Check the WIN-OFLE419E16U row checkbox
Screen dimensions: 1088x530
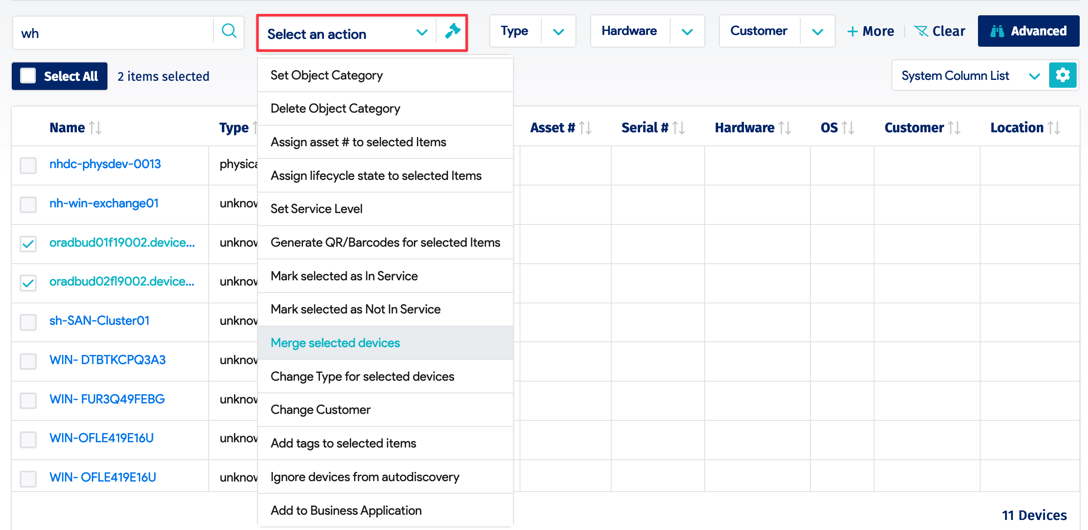pos(28,440)
